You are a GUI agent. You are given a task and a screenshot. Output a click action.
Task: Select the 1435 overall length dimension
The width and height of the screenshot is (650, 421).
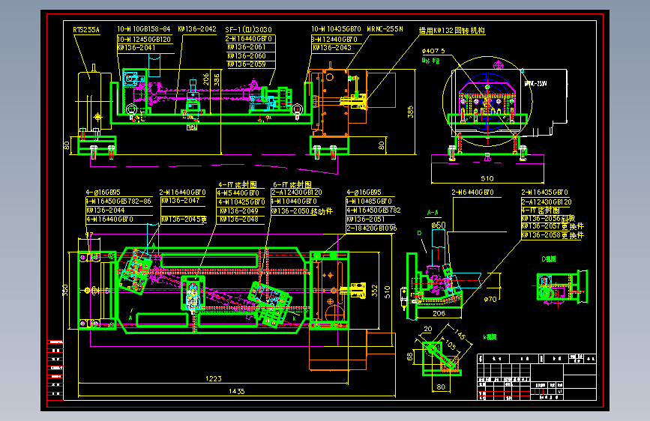(237, 391)
